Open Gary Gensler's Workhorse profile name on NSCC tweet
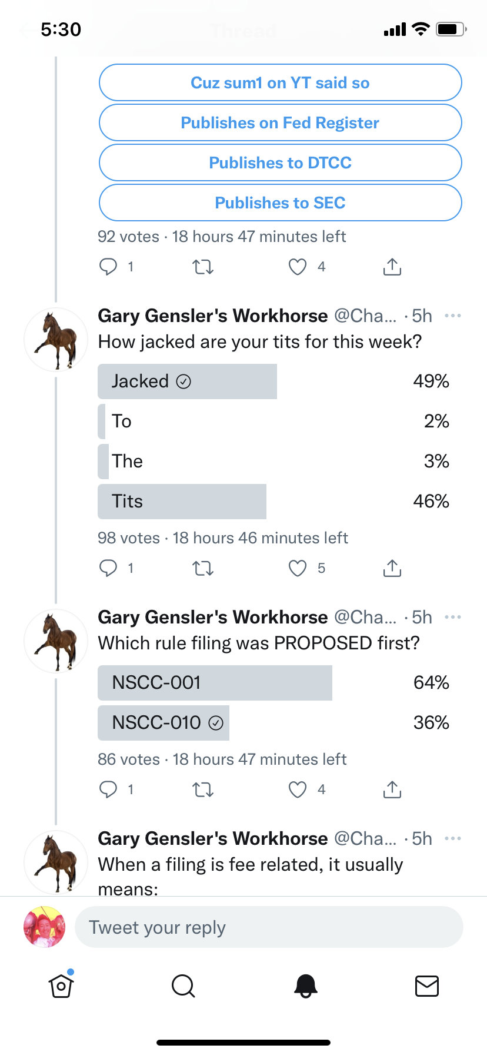487x1055 pixels. pos(213,618)
